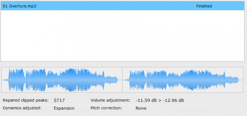The width and height of the screenshot is (247, 116).
Task: Click the empty white file list area
Action: (x=123, y=36)
